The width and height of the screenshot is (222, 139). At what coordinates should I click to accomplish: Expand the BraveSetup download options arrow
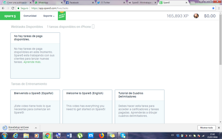click(x=36, y=128)
